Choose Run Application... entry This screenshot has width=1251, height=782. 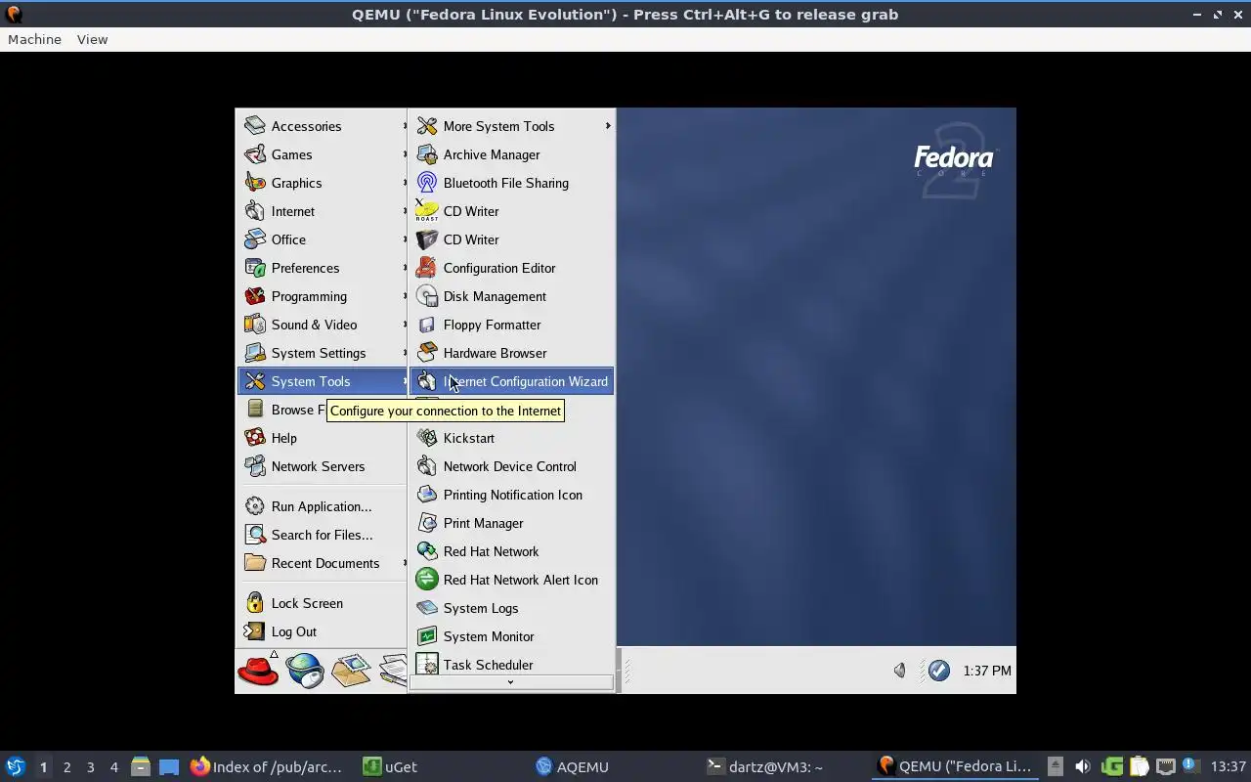(x=323, y=506)
